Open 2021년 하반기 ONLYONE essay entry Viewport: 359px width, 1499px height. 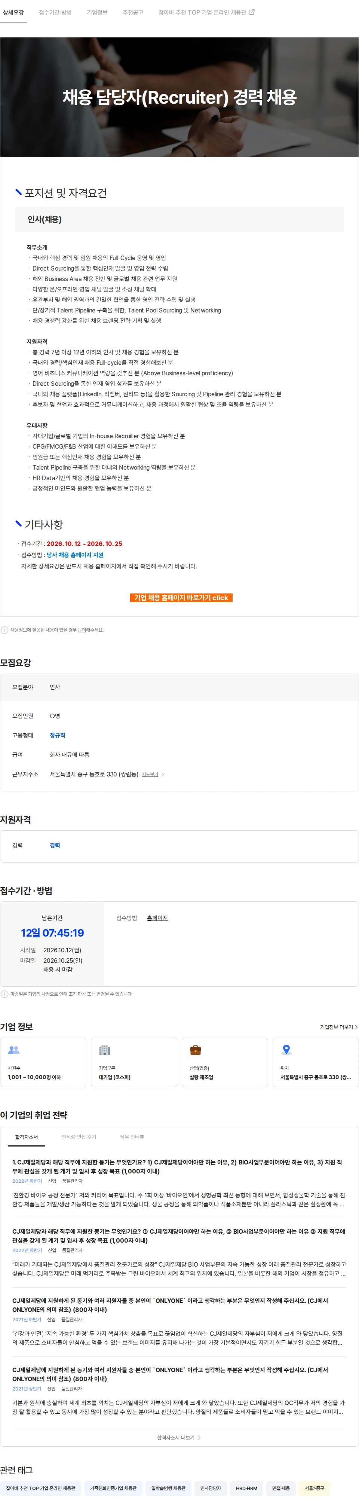[x=179, y=1322]
